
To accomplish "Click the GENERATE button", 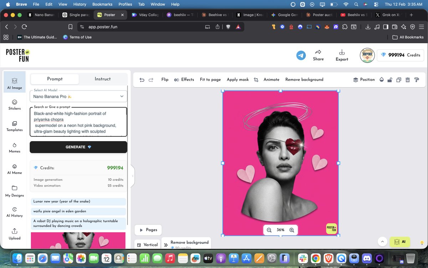I will point(78,147).
